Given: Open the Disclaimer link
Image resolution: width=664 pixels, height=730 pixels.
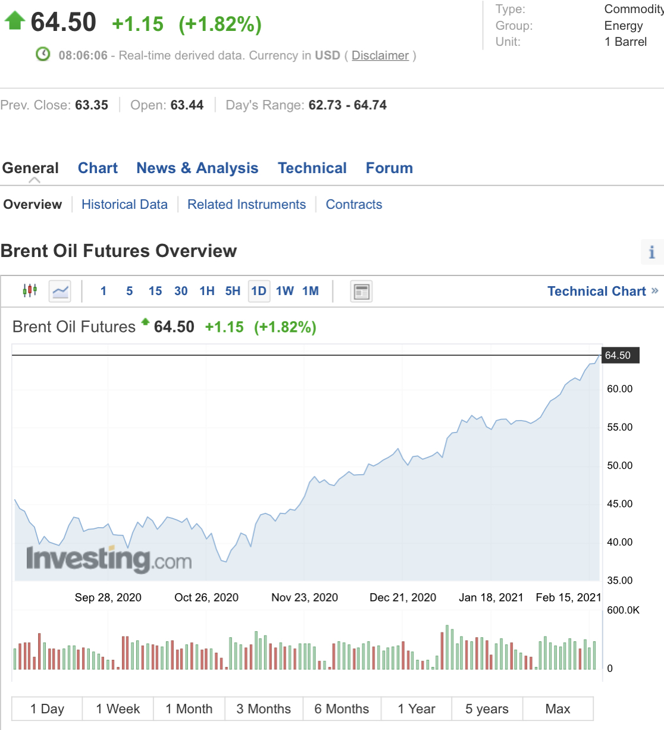Looking at the screenshot, I should coord(380,56).
